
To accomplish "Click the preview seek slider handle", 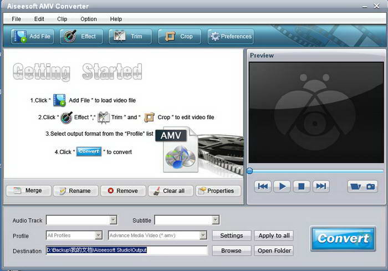I will 249,171.
